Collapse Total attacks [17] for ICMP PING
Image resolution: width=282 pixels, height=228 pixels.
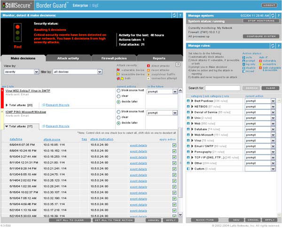(7, 126)
